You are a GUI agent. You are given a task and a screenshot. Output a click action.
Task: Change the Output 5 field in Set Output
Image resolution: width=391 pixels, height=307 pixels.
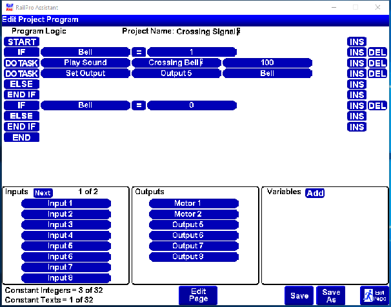176,74
